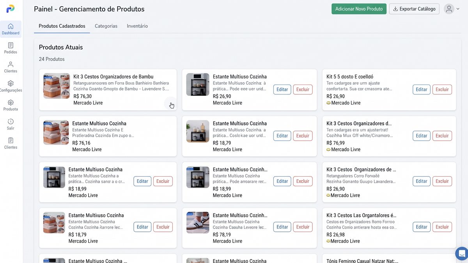Click the price "R$ 76,16"
Screen dimensions: 468x263
[x=82, y=143]
